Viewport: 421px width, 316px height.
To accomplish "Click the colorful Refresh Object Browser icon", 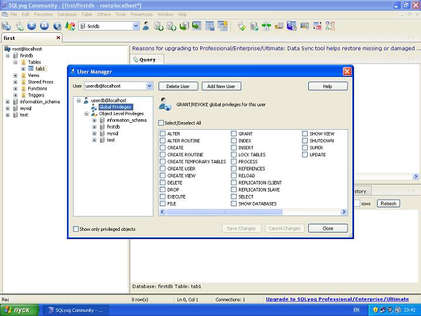I will (x=70, y=26).
